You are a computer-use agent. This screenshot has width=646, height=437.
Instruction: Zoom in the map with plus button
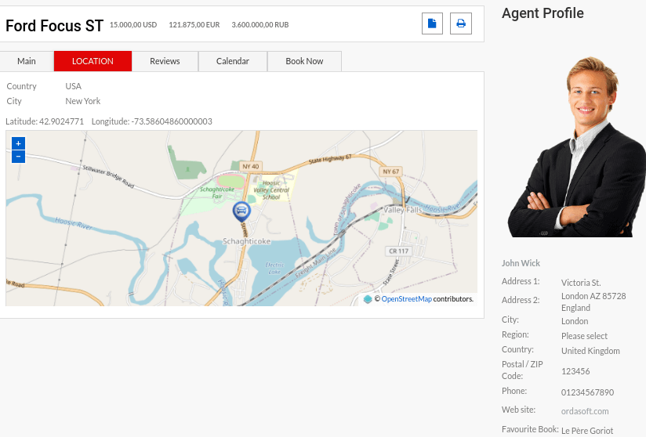tap(18, 143)
